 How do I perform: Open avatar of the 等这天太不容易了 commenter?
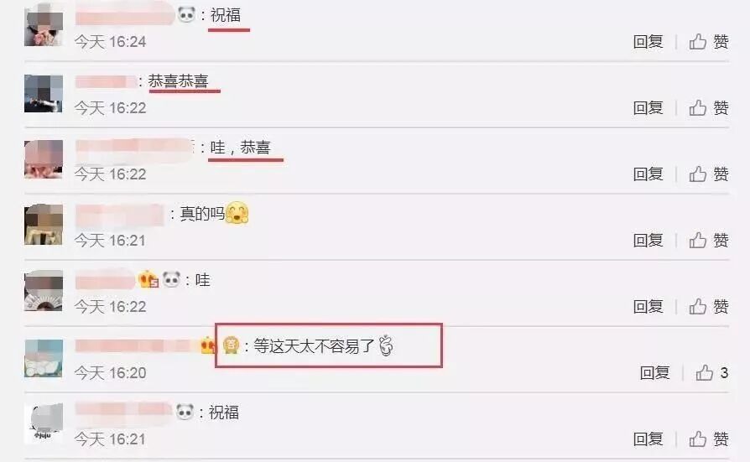click(x=44, y=358)
